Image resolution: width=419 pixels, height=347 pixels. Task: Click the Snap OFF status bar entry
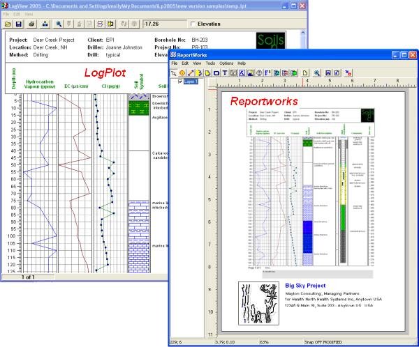tap(314, 342)
